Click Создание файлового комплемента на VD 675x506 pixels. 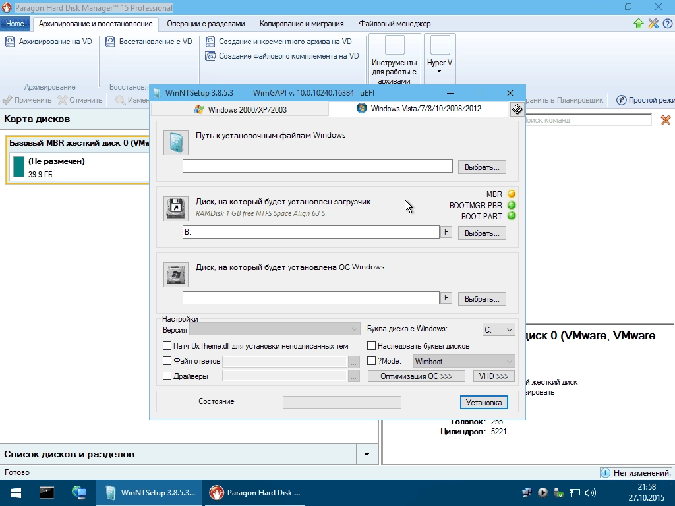tap(282, 56)
